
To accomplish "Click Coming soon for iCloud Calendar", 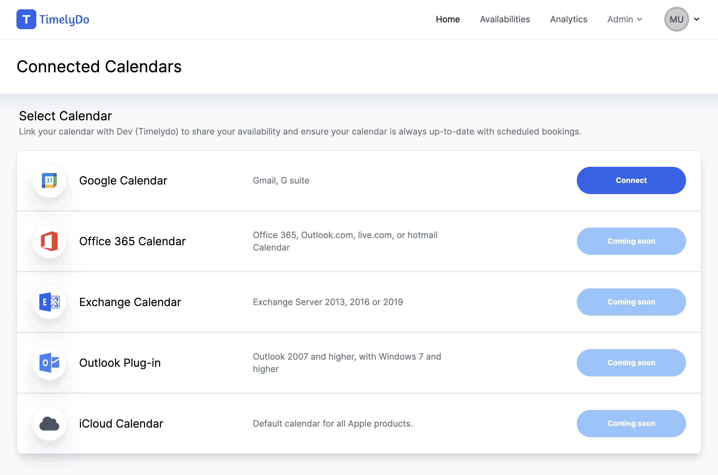I will click(x=631, y=424).
